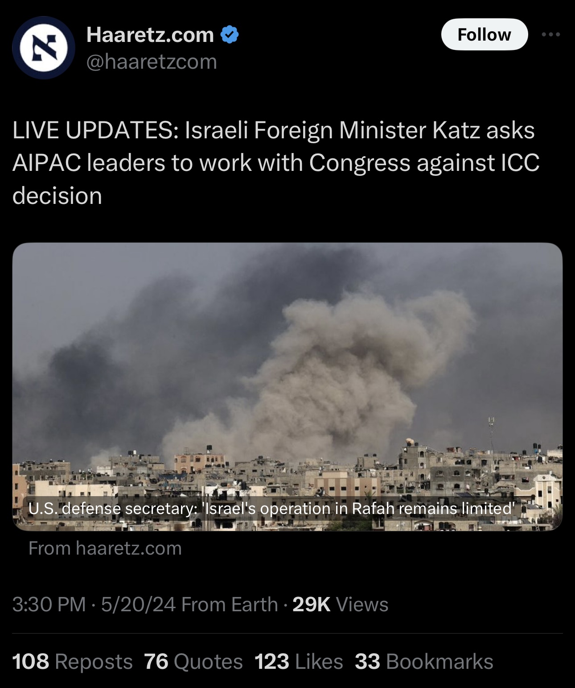Open the @haaretzcom handle
Image resolution: width=575 pixels, height=688 pixels.
coord(152,62)
